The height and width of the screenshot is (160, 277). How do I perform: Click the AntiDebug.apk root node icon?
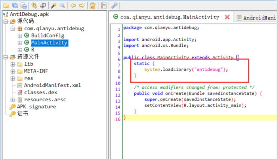pyautogui.click(x=6, y=14)
